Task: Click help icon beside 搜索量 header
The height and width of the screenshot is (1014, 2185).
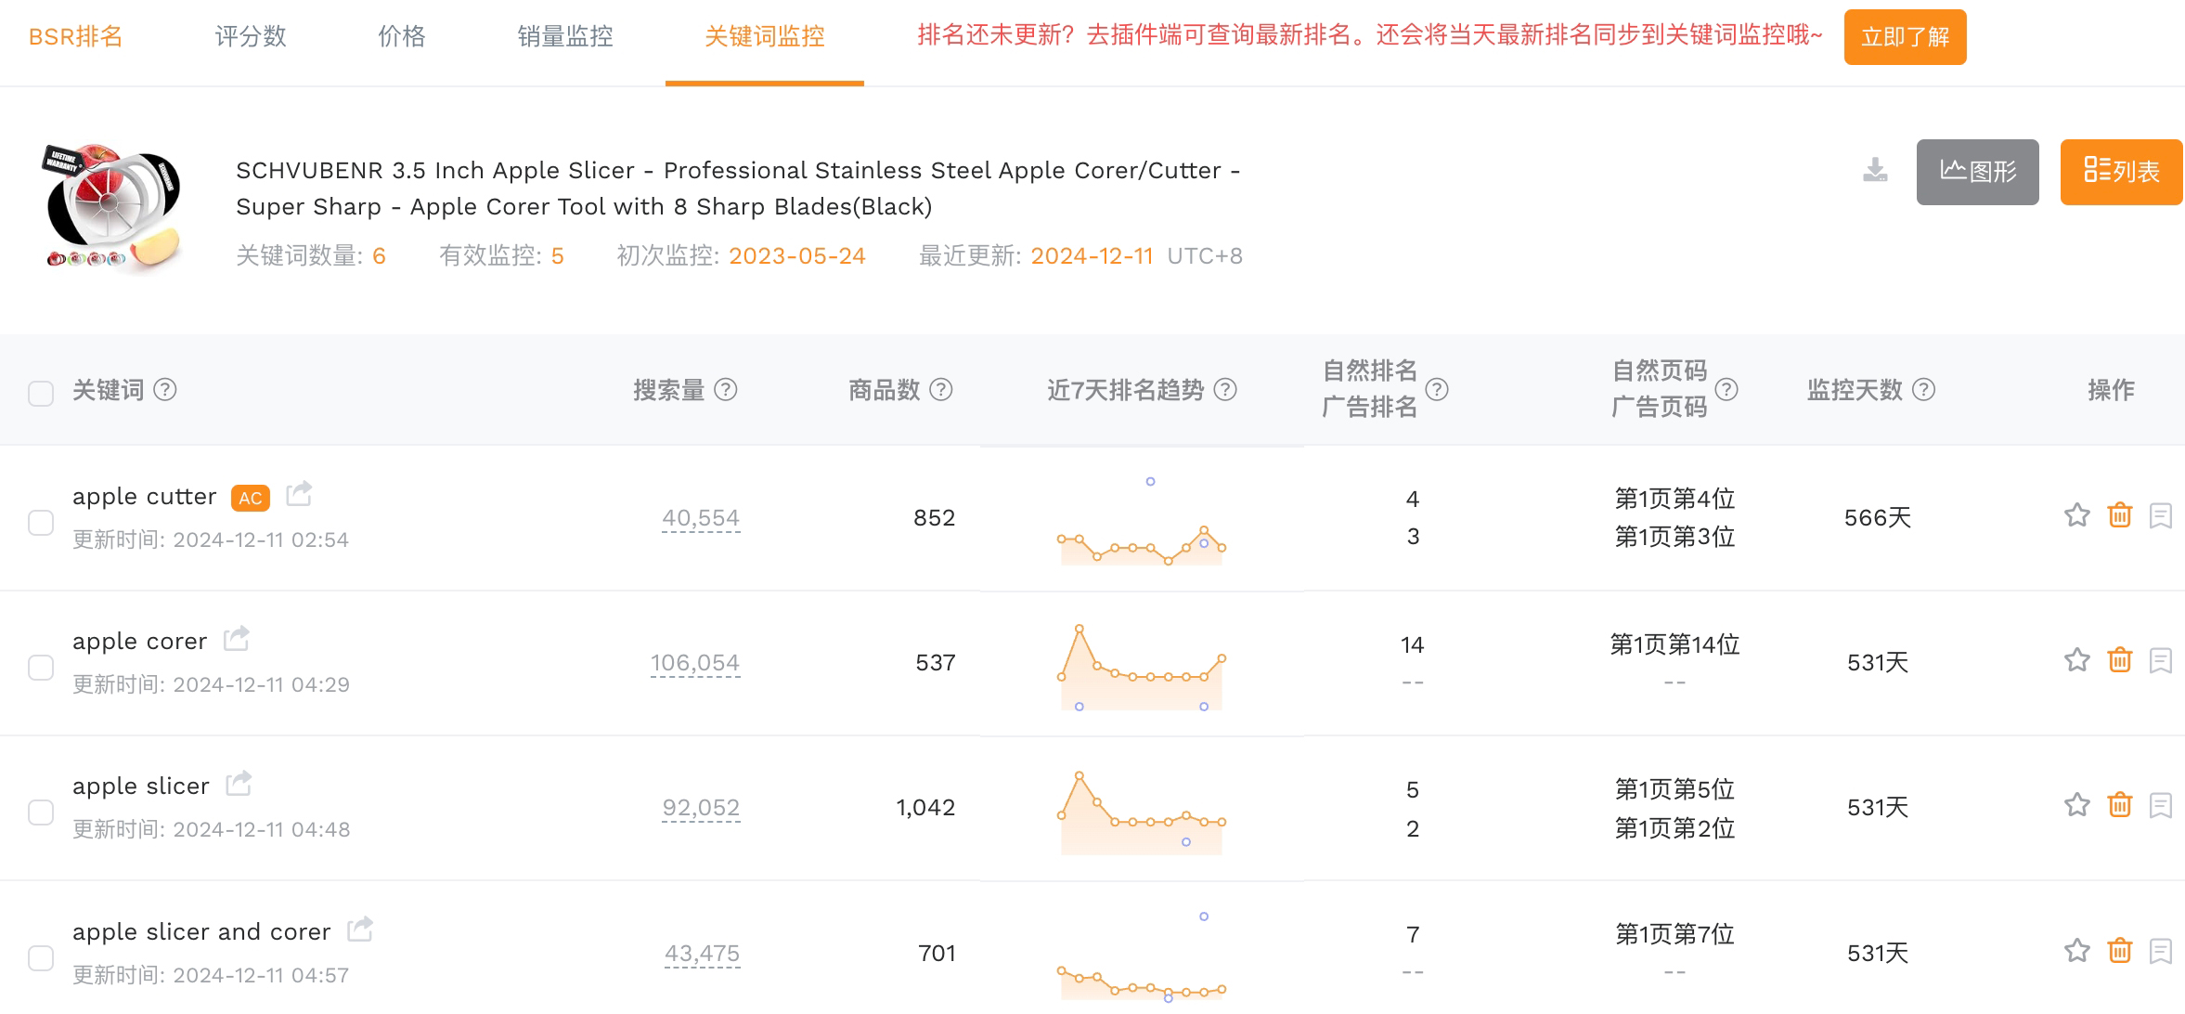Action: coord(726,390)
